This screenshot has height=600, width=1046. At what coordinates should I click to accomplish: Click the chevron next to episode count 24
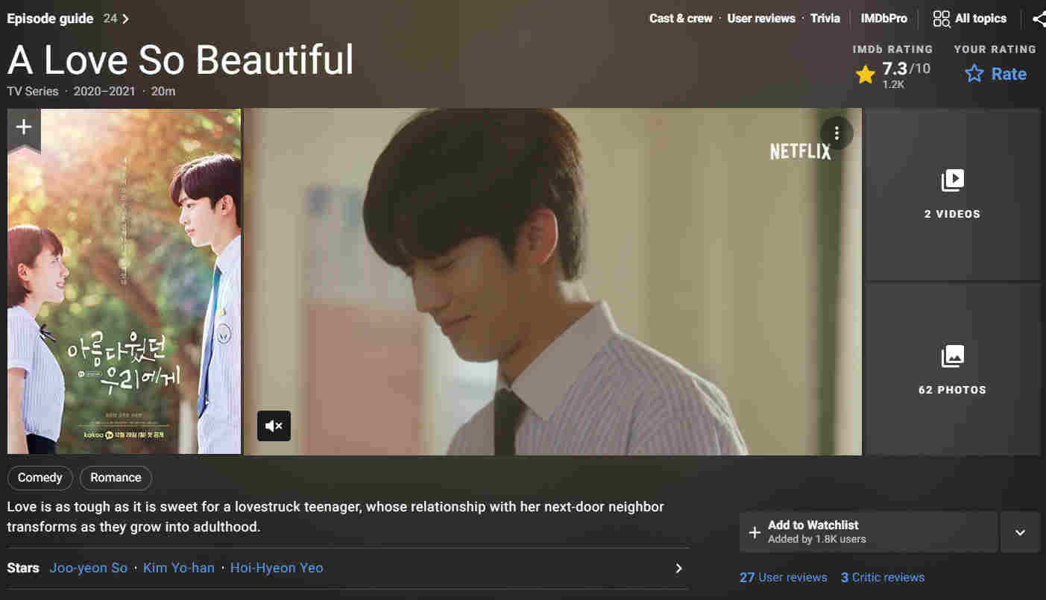click(x=125, y=19)
